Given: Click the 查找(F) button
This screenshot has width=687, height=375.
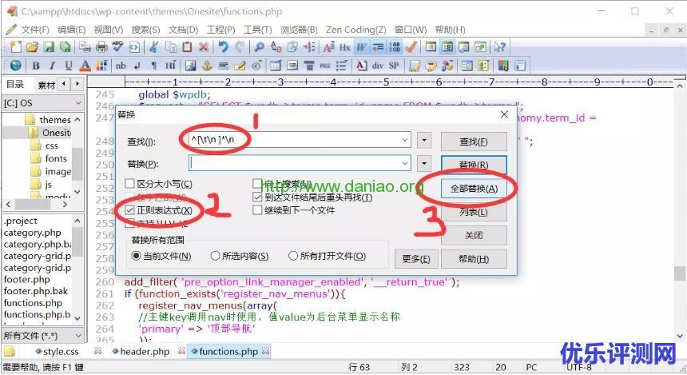Looking at the screenshot, I should (474, 142).
